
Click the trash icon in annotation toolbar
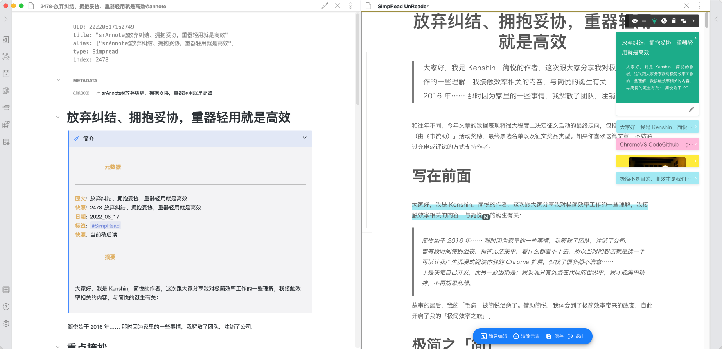coord(674,21)
